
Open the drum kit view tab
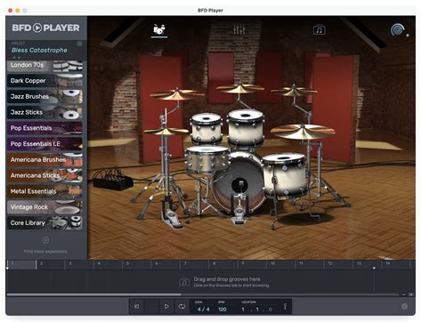tap(159, 29)
